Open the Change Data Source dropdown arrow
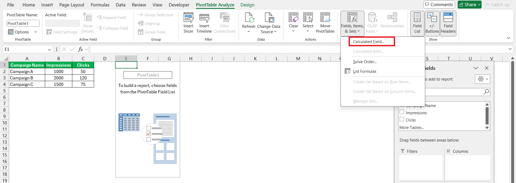The width and height of the screenshot is (516, 183). (x=275, y=32)
